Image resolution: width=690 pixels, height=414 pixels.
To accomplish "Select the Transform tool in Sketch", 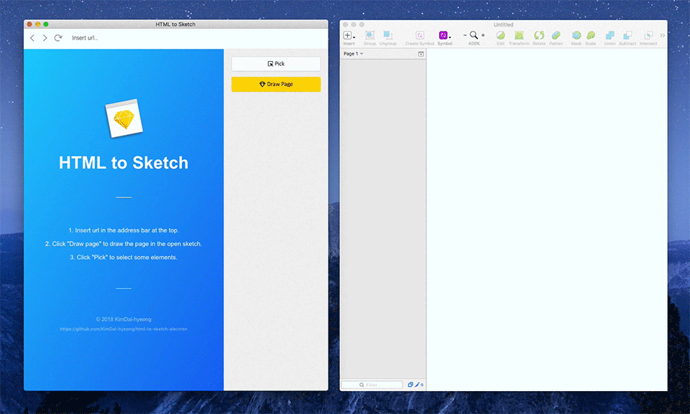I will click(x=519, y=37).
